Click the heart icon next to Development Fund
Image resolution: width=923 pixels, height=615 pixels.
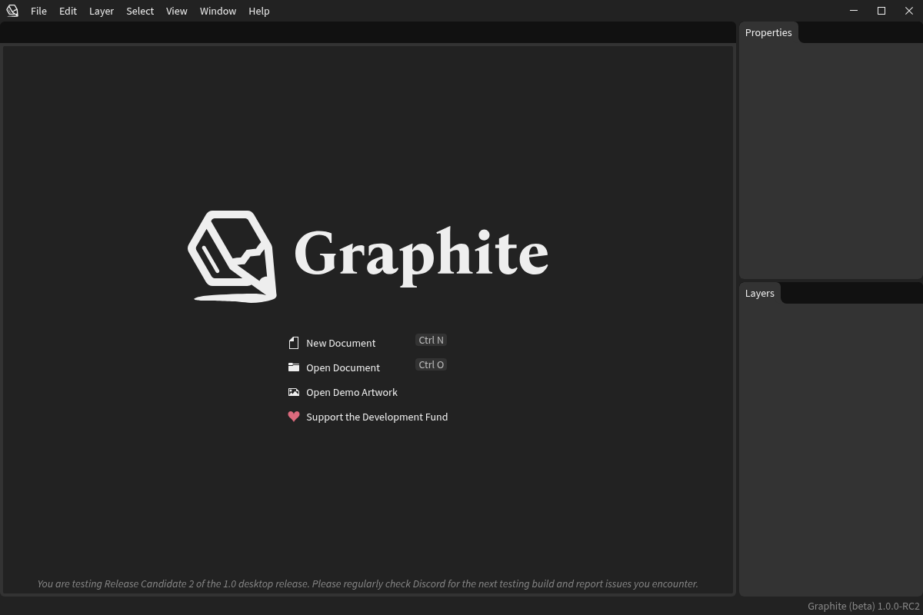[294, 417]
